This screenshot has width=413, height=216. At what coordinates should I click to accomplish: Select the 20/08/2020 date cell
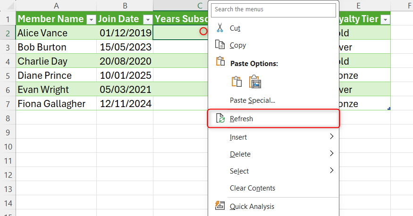tap(125, 61)
